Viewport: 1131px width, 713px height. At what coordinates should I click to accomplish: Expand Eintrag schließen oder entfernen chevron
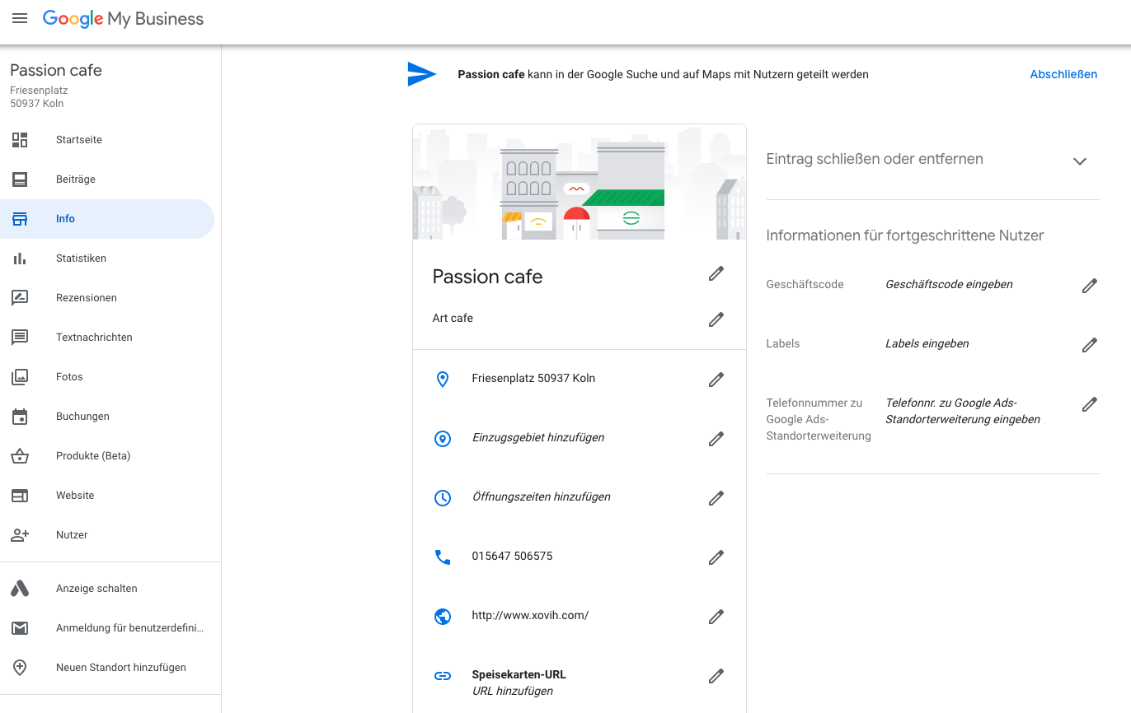click(1080, 161)
